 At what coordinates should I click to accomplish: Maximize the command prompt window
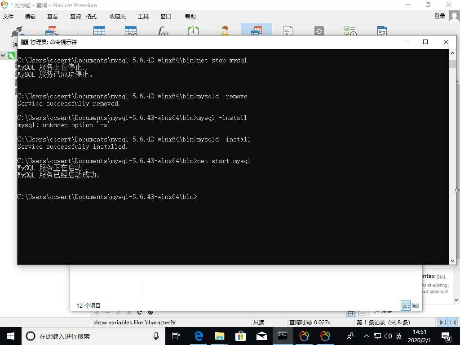click(425, 42)
